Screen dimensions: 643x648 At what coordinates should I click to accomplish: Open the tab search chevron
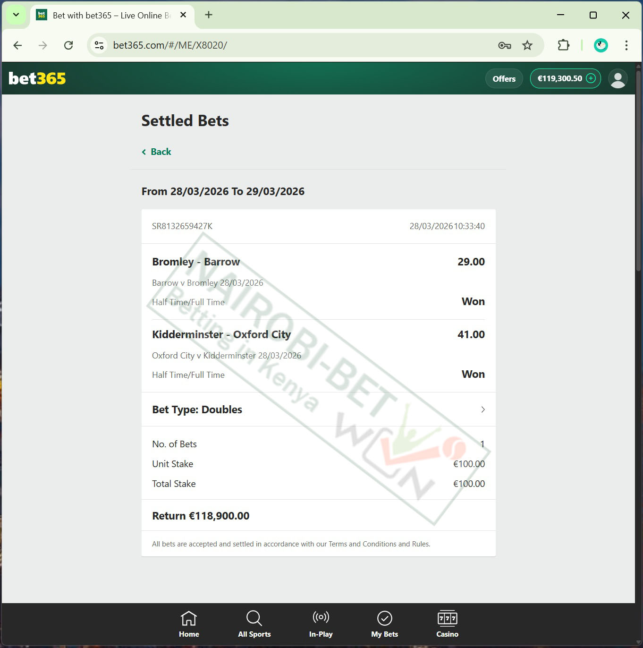tap(16, 15)
